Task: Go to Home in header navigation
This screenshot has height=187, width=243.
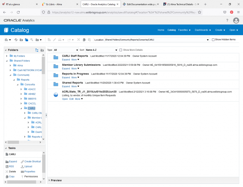Action: pyautogui.click(x=161, y=30)
